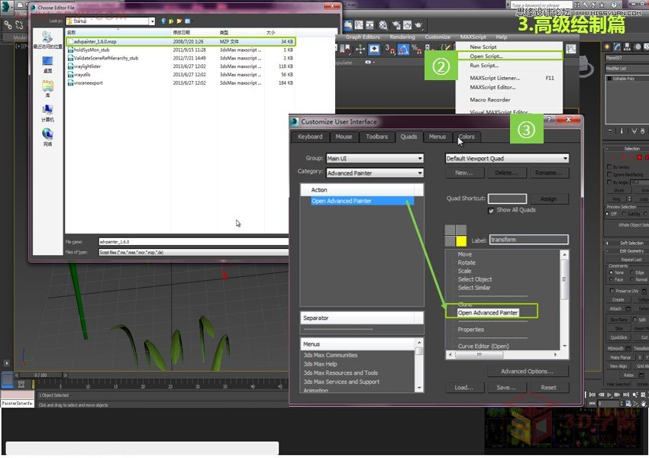This screenshot has width=649, height=458.
Task: Click Desktop icon in file dialog sidebar
Action: coord(47,63)
